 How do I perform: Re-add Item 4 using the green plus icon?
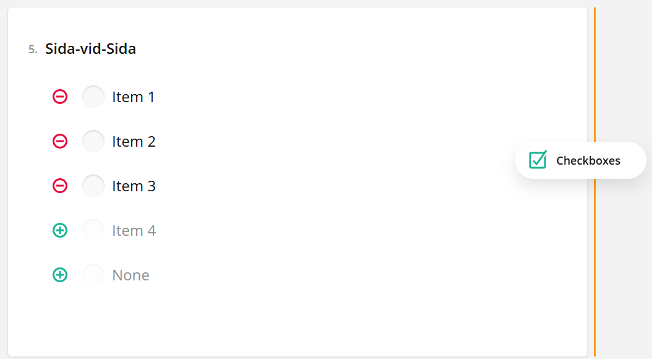click(59, 230)
